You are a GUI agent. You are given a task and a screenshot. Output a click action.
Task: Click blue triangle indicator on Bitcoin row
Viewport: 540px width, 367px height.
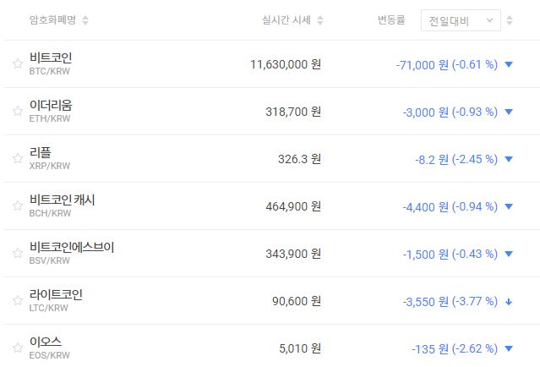(x=509, y=64)
